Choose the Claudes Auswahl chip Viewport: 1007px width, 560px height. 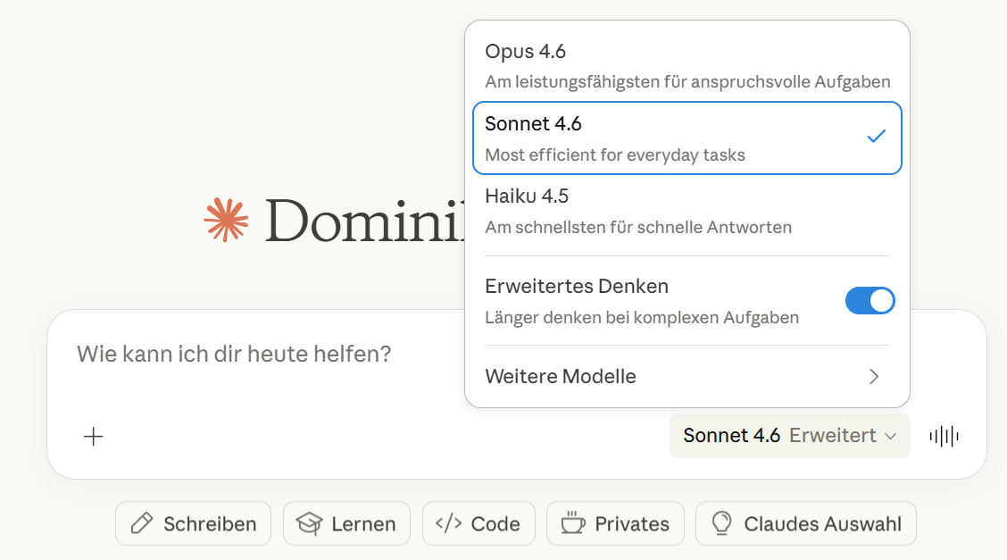pyautogui.click(x=806, y=524)
